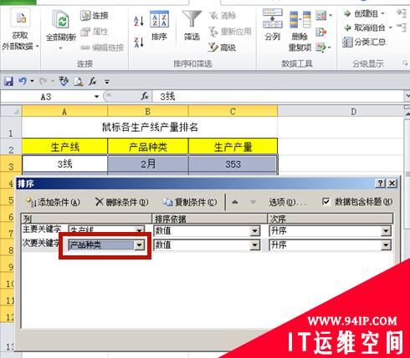The width and height of the screenshot is (410, 358).
Task: Click the 复制条件 copy condition button
Action: point(190,202)
